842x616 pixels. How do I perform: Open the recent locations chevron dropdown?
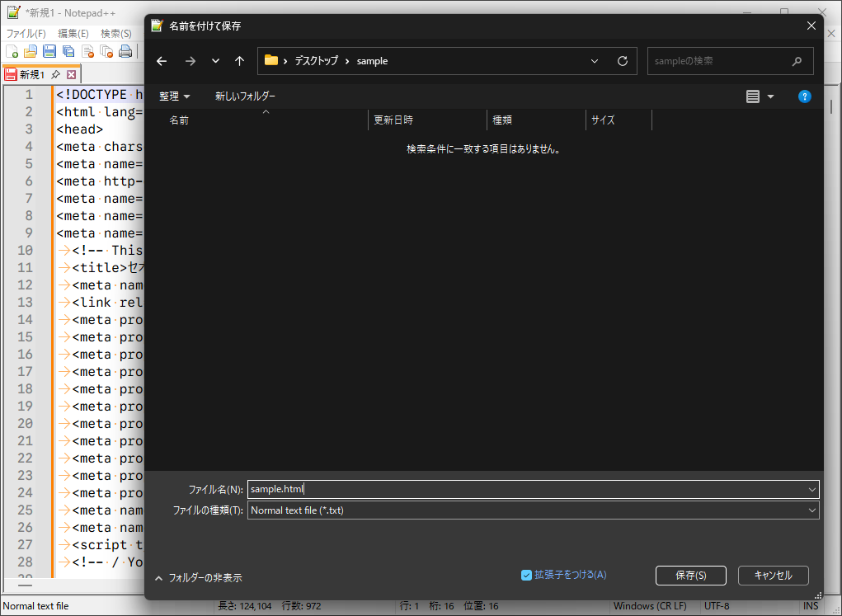215,61
